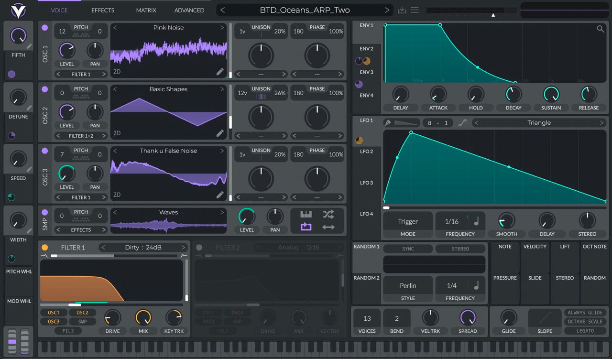Click the VOICES count field showing 13
612x359 pixels.
[x=367, y=318]
